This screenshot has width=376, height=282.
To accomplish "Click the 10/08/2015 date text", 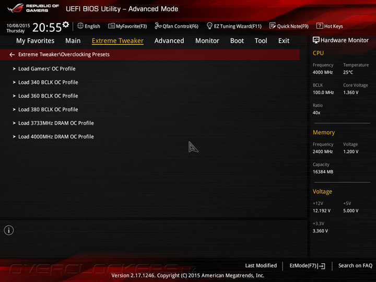I will tap(18, 26).
